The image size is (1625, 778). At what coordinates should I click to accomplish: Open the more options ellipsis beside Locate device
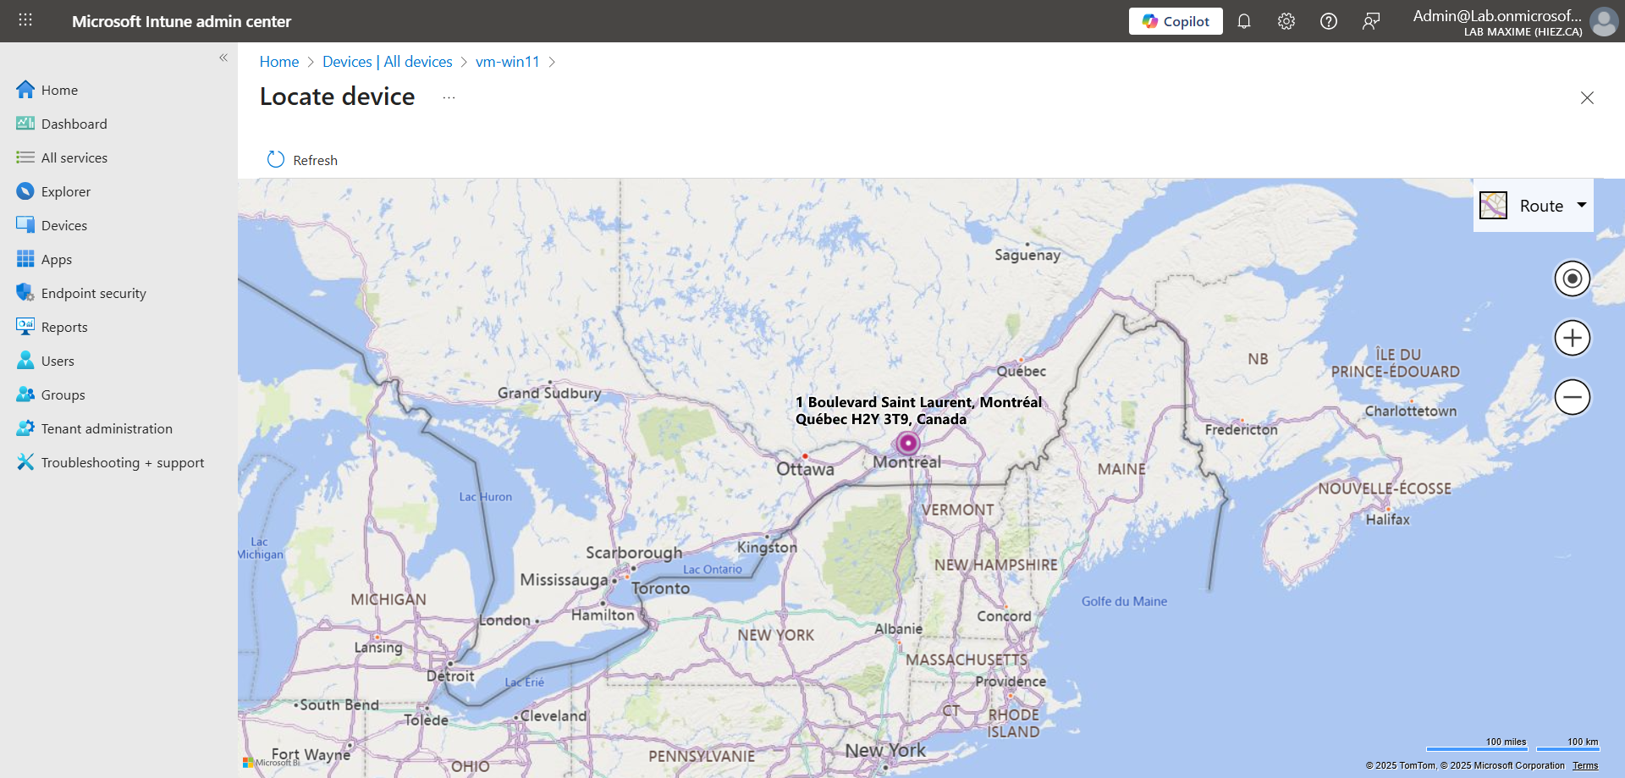[449, 97]
